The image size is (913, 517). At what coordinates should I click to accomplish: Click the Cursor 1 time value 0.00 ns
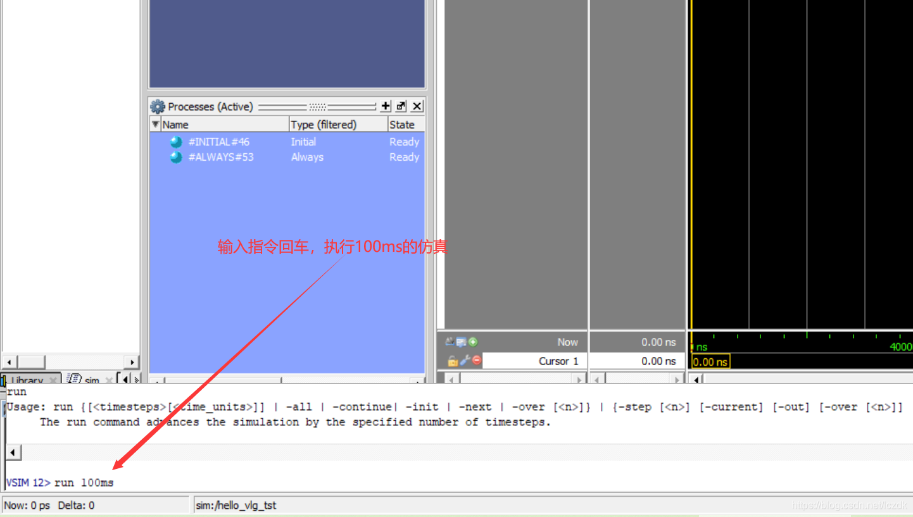[x=658, y=361]
